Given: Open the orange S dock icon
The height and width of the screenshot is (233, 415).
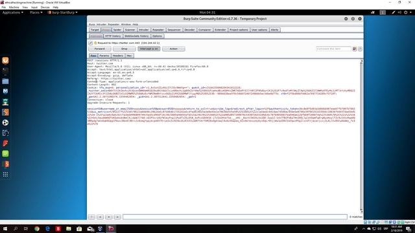Looking at the screenshot, I should pyautogui.click(x=5, y=164).
